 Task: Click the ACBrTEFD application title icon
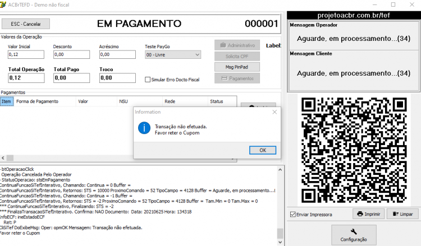point(3,4)
